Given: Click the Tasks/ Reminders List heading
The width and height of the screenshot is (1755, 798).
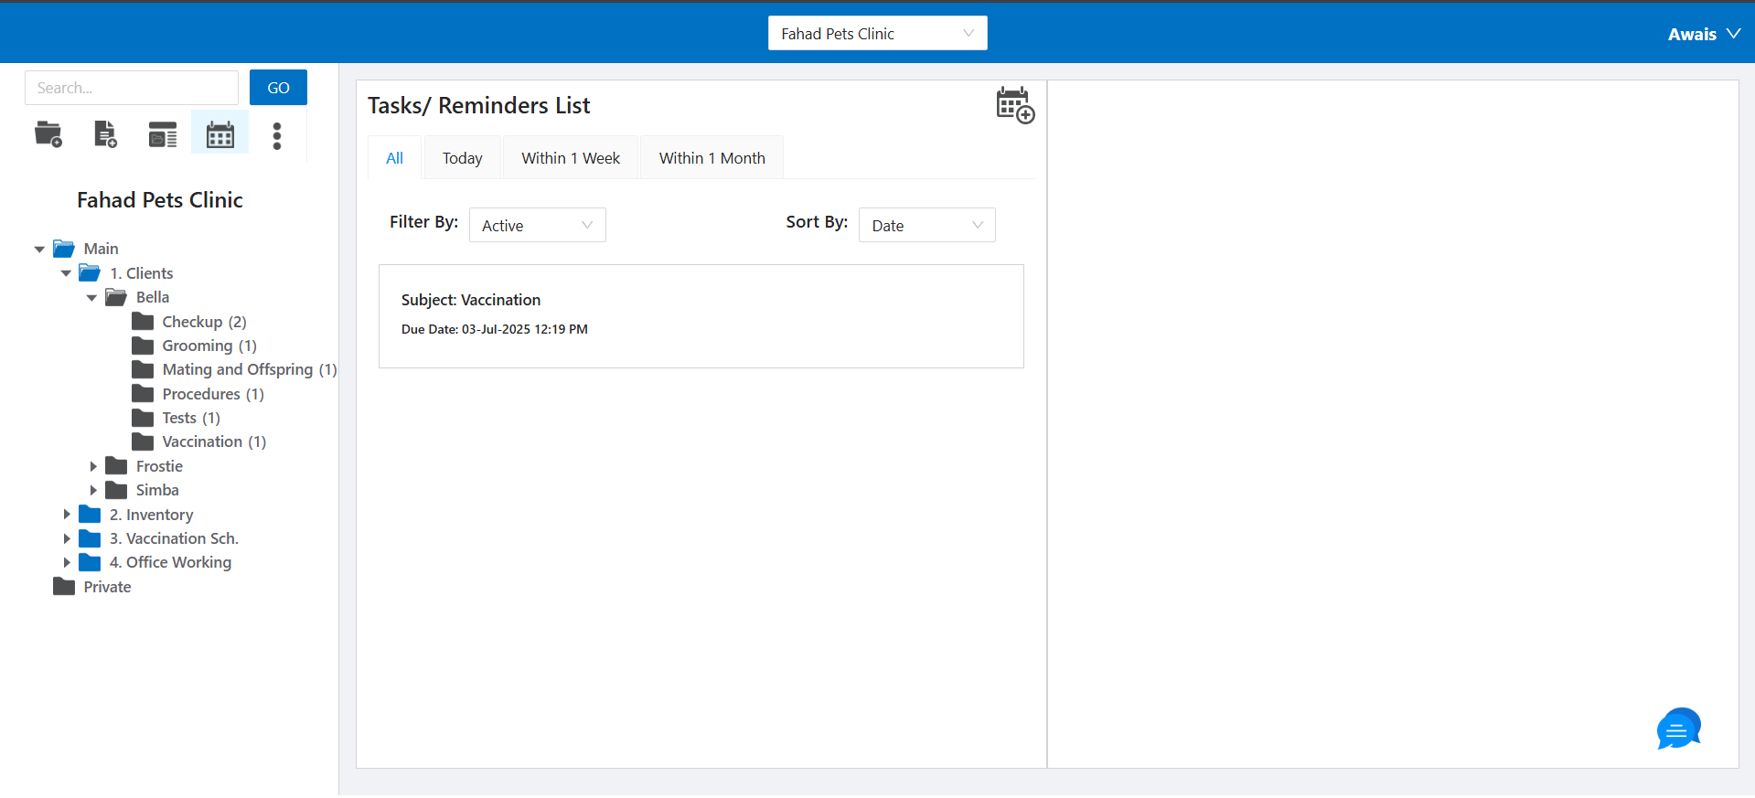Looking at the screenshot, I should 479,106.
